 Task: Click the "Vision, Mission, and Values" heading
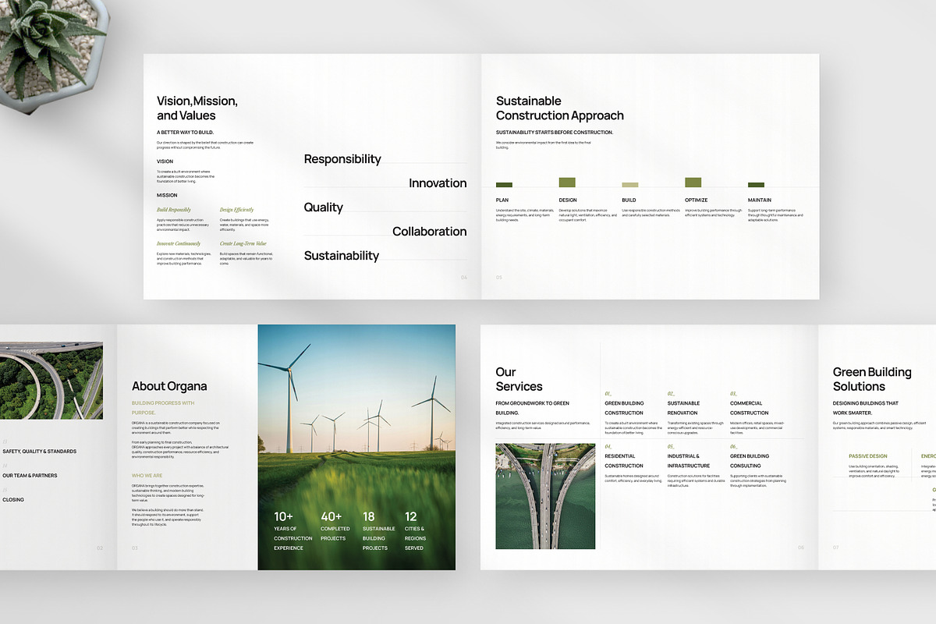click(197, 108)
